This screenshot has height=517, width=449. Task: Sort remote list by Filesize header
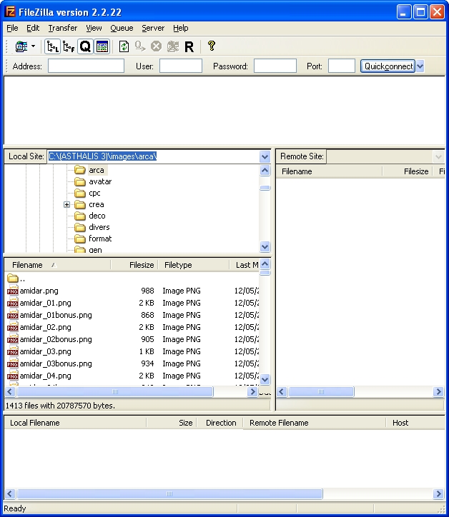[408, 171]
